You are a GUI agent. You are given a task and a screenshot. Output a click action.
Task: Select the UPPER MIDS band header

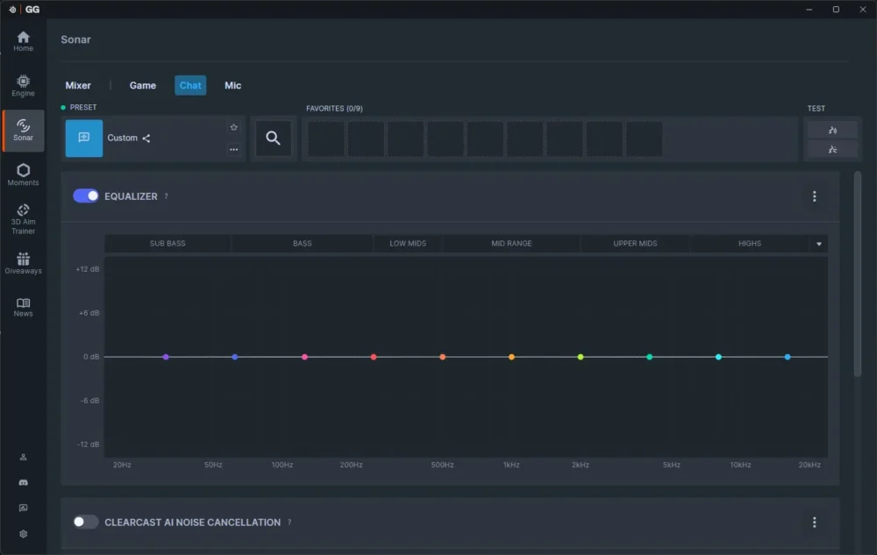635,244
